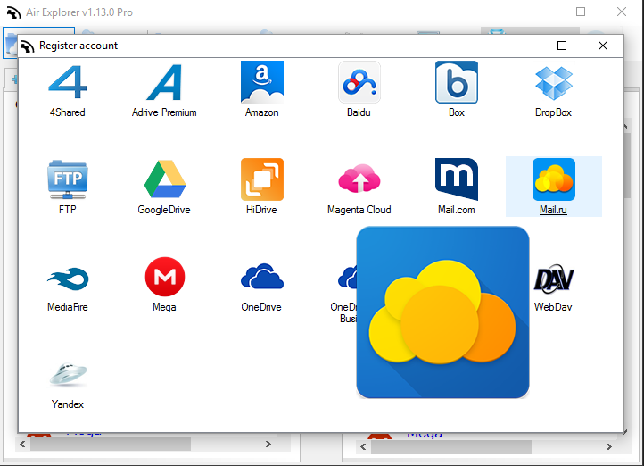Screen dimensions: 644x466
Task: Choose the WebDav icon
Action: 554,279
